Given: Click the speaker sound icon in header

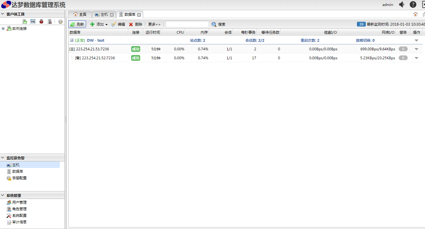Looking at the screenshot, I should tap(402, 4).
